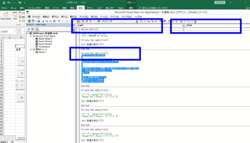Toggle Design Mode icon in VBA toolbar
250x143 pixels.
pos(78,21)
